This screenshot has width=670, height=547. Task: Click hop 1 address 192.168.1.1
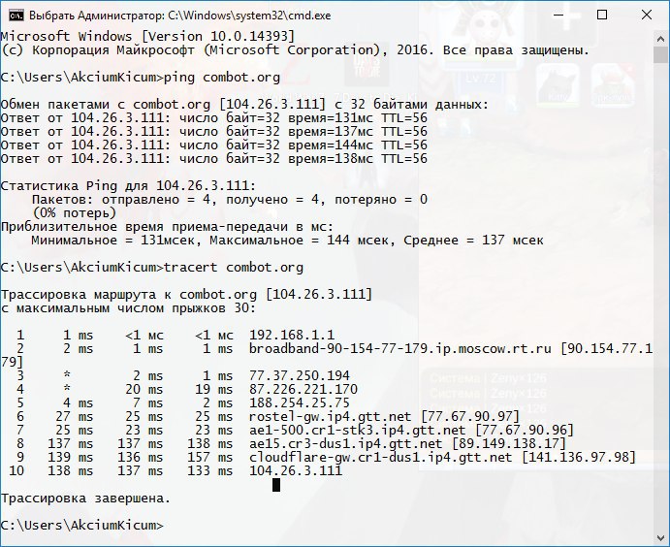tap(292, 335)
